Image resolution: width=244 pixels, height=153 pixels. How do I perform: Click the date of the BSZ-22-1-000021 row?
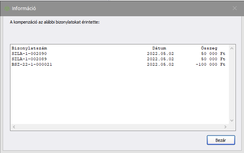click(x=160, y=65)
